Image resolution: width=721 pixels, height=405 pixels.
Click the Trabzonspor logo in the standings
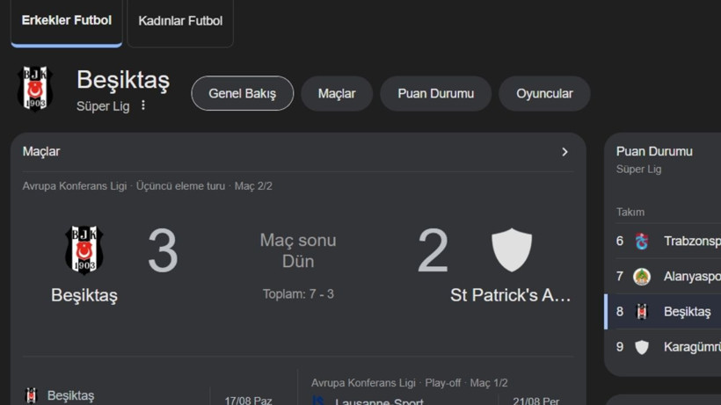point(642,241)
